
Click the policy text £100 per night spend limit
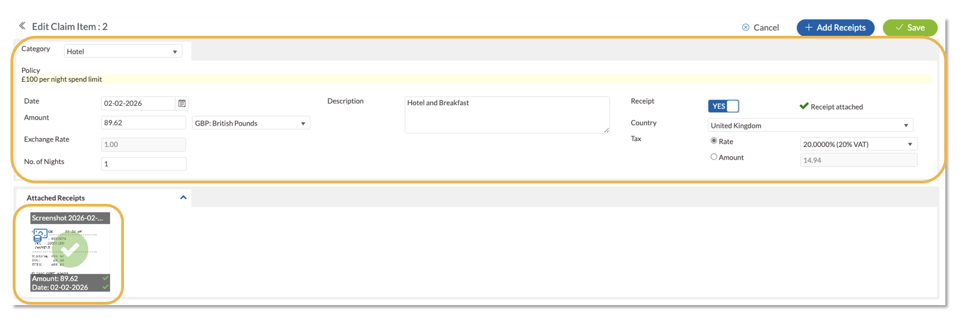coord(62,79)
